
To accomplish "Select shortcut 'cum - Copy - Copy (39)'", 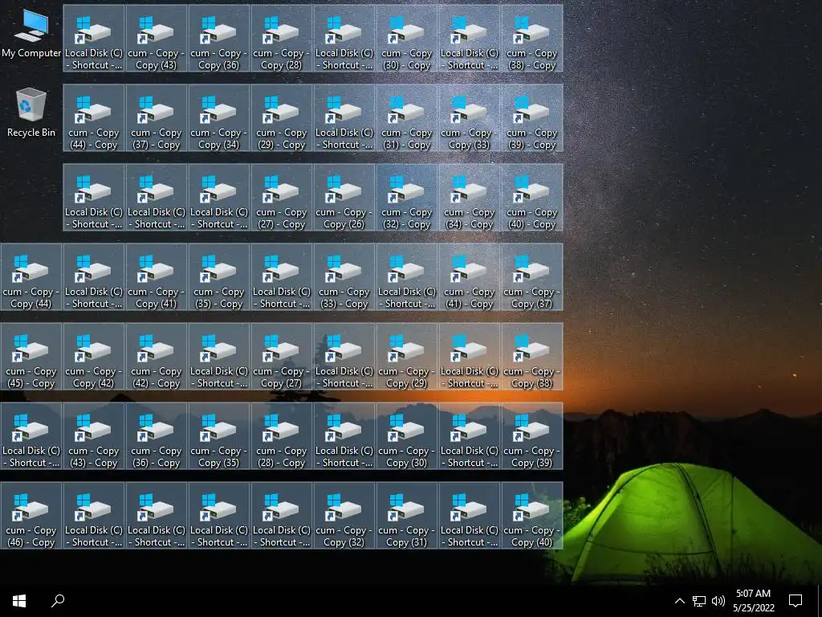I will tap(532, 436).
